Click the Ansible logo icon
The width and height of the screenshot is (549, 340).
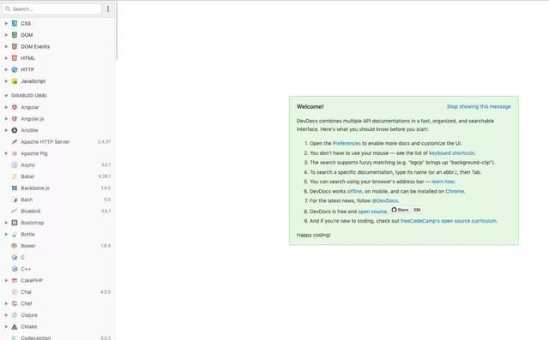pos(15,130)
